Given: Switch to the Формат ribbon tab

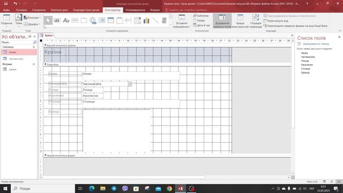Looking at the screenshot, I should click(x=155, y=10).
